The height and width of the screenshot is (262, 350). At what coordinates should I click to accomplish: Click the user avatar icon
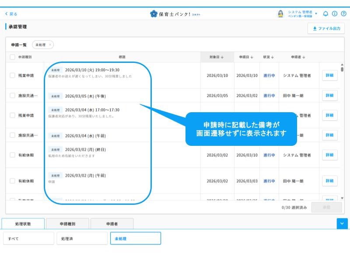[280, 14]
